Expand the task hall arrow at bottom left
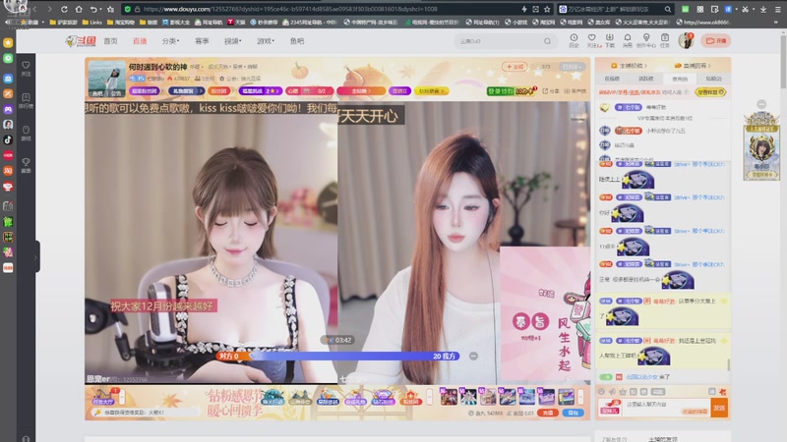The image size is (787, 442). click(121, 397)
